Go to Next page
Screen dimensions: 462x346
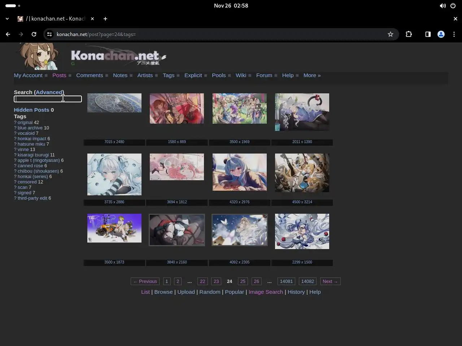pyautogui.click(x=330, y=281)
